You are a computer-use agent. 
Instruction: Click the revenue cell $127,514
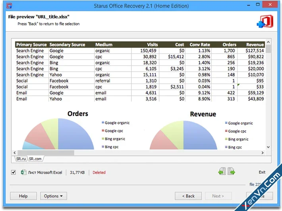click(255, 51)
